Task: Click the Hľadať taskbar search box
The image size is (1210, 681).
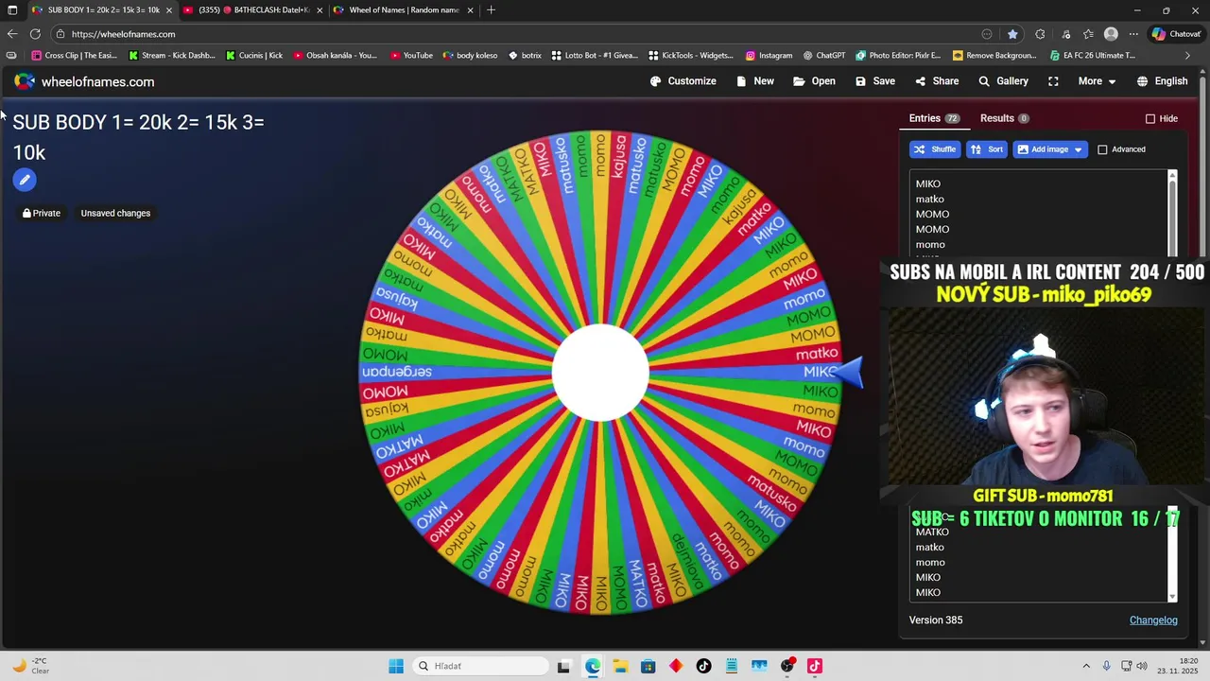Action: [x=482, y=666]
